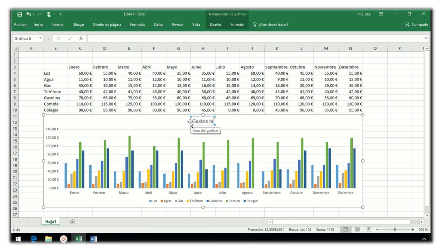Click the zoom in plus button

413,229
